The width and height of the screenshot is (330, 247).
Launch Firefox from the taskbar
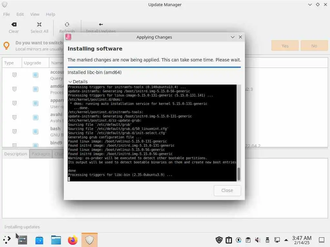pyautogui.click(x=73, y=240)
